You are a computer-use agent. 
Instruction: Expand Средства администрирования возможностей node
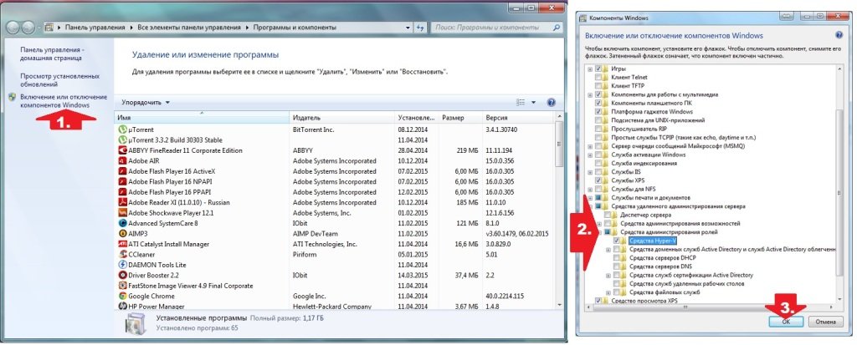(x=599, y=223)
